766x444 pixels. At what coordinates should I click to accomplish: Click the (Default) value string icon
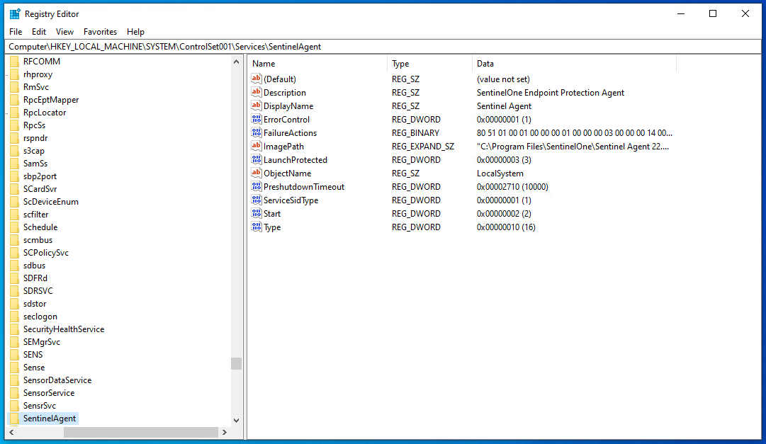point(257,79)
